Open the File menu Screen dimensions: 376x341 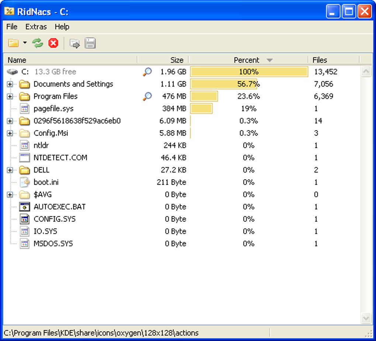coord(12,26)
